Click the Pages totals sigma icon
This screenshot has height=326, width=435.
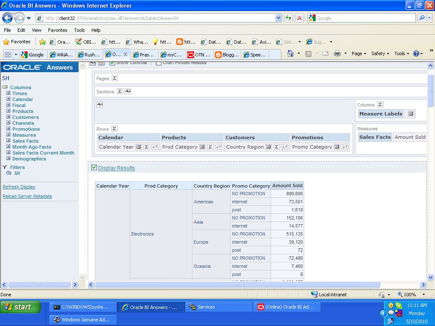(115, 78)
